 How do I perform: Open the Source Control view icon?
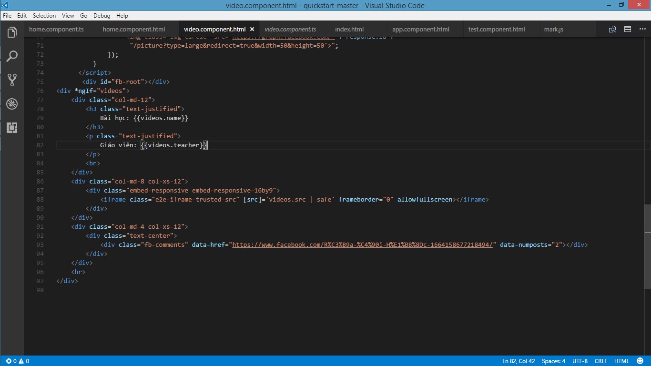12,80
